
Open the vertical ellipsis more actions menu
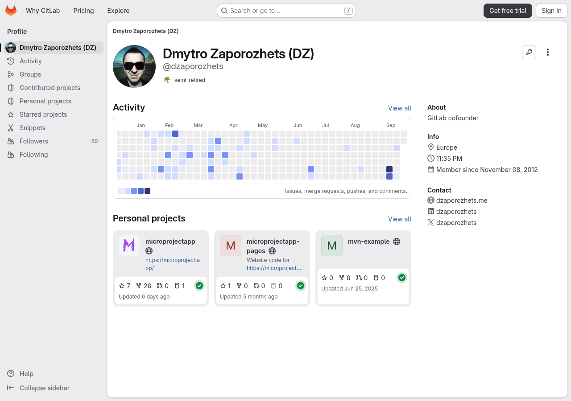[x=548, y=52]
